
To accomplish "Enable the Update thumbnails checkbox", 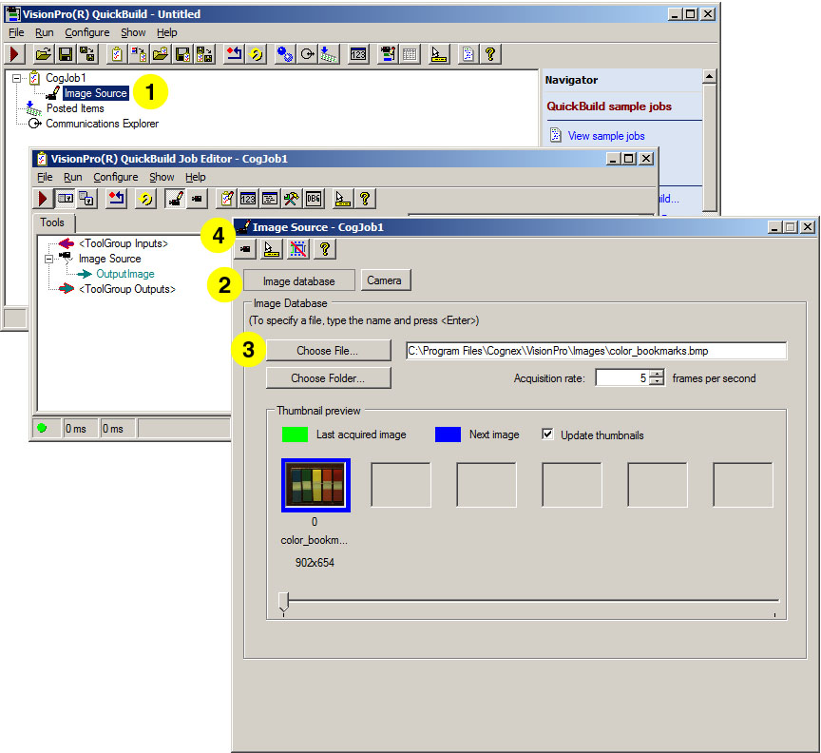I will (548, 435).
